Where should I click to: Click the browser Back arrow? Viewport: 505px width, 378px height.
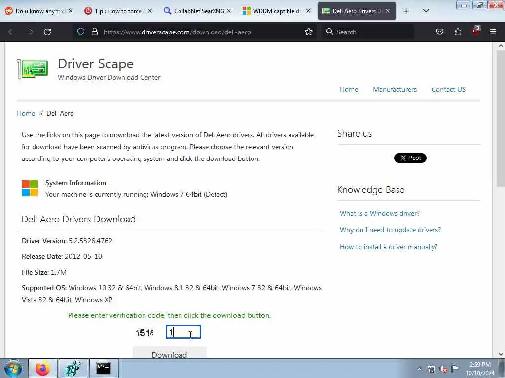(x=12, y=32)
